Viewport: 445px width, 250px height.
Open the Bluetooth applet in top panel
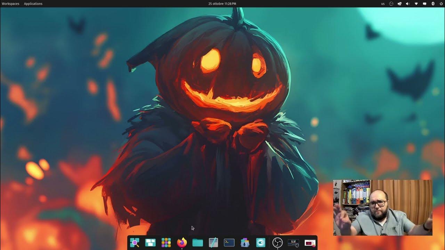tap(433, 3)
